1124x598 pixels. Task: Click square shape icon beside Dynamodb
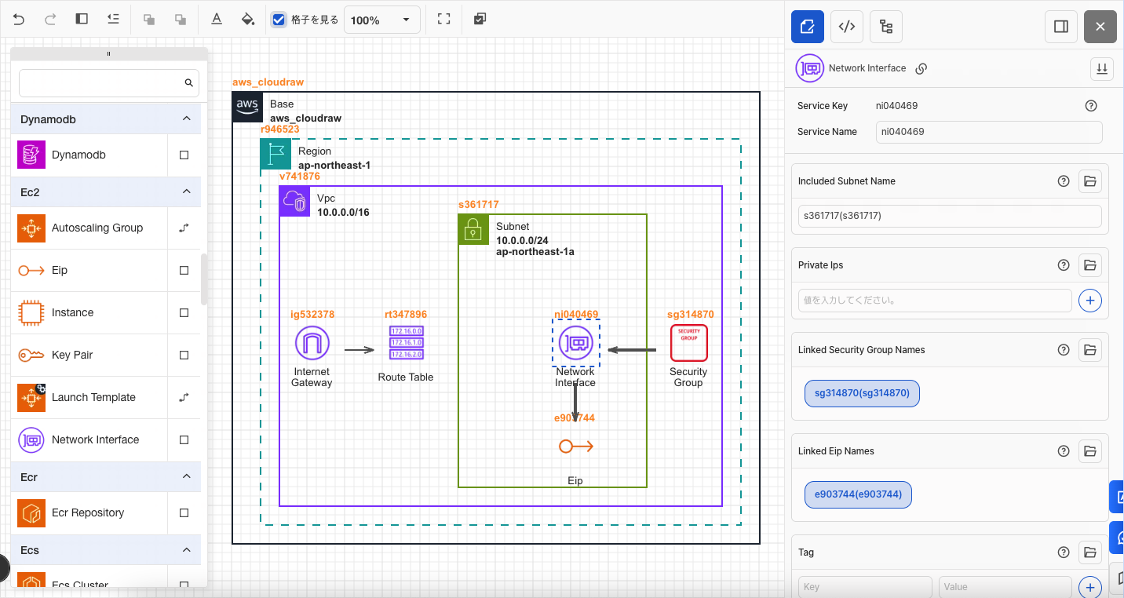coord(184,155)
